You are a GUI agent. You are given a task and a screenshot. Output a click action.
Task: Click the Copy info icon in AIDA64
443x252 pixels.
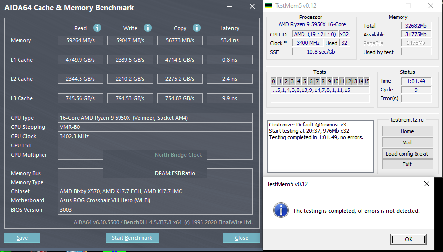point(196,28)
